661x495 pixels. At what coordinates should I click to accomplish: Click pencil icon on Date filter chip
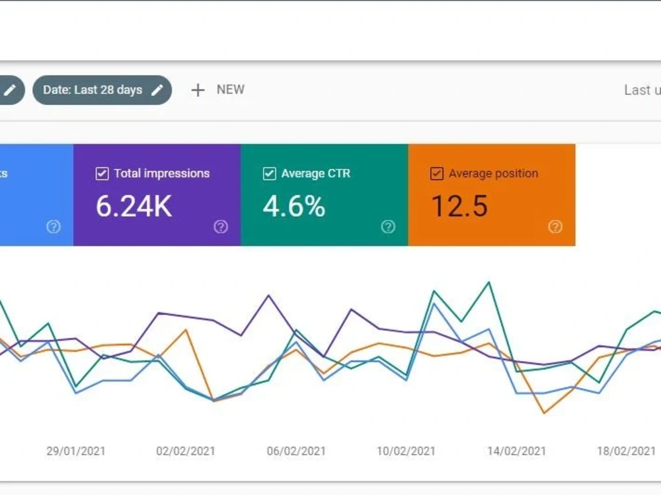157,90
